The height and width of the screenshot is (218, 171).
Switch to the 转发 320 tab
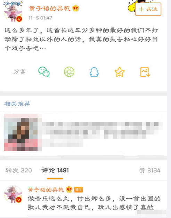[19, 170]
